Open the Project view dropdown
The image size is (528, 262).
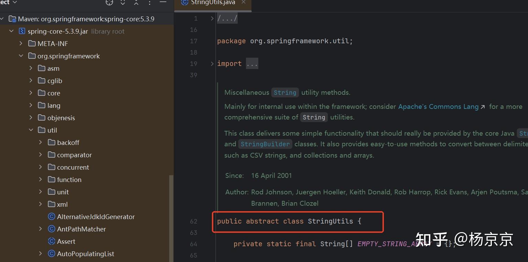point(14,2)
